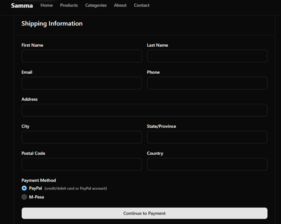
Task: Click the PayPal option label text
Action: pyautogui.click(x=36, y=188)
